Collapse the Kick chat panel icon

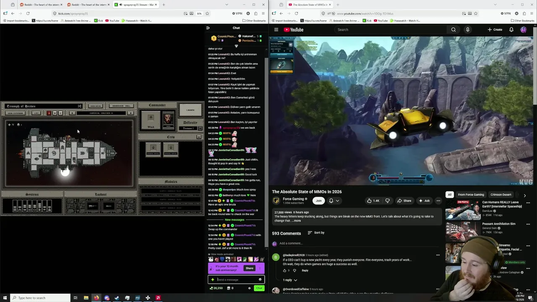pyautogui.click(x=208, y=28)
